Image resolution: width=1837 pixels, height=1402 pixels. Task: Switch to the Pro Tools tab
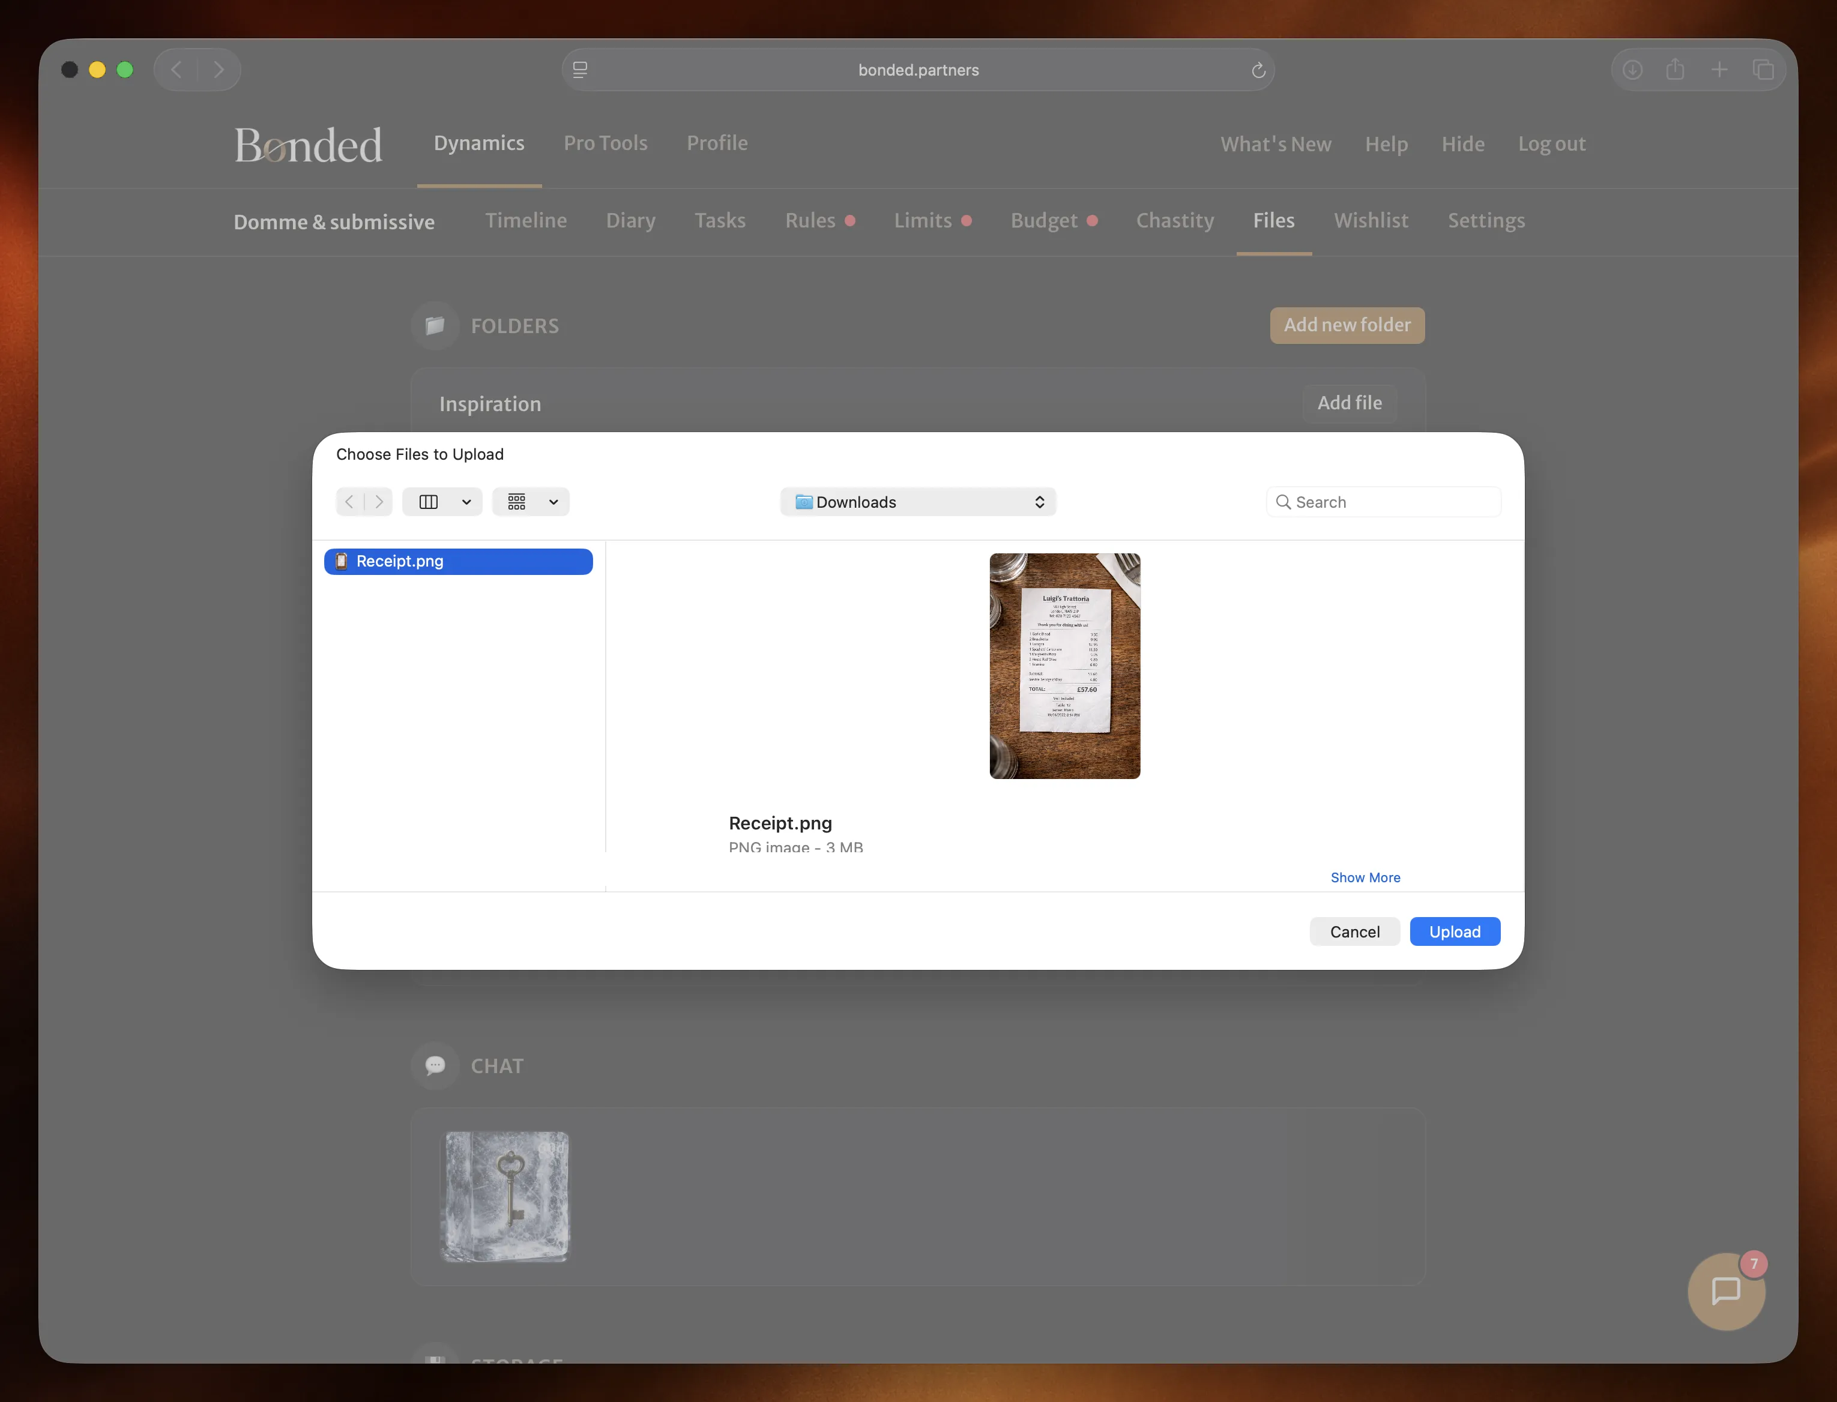click(606, 143)
